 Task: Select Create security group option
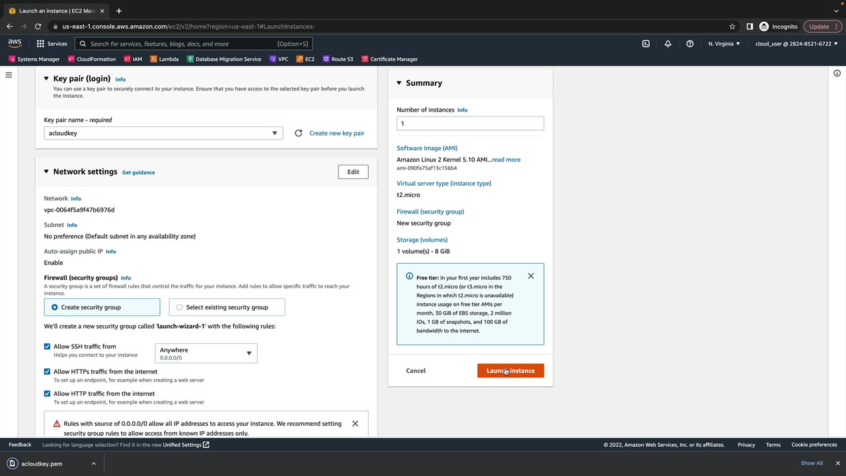(102, 307)
